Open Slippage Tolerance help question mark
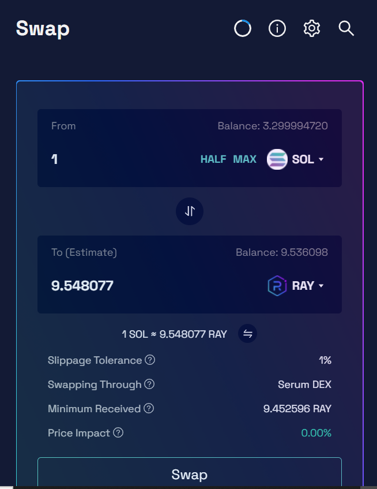Image resolution: width=377 pixels, height=489 pixels. click(150, 360)
